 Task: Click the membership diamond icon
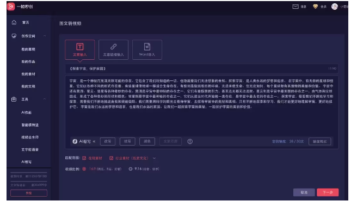coord(315,7)
